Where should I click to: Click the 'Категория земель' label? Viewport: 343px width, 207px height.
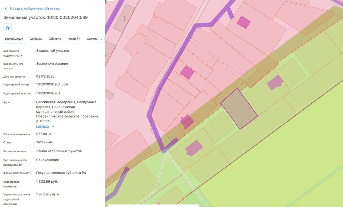[15, 151]
